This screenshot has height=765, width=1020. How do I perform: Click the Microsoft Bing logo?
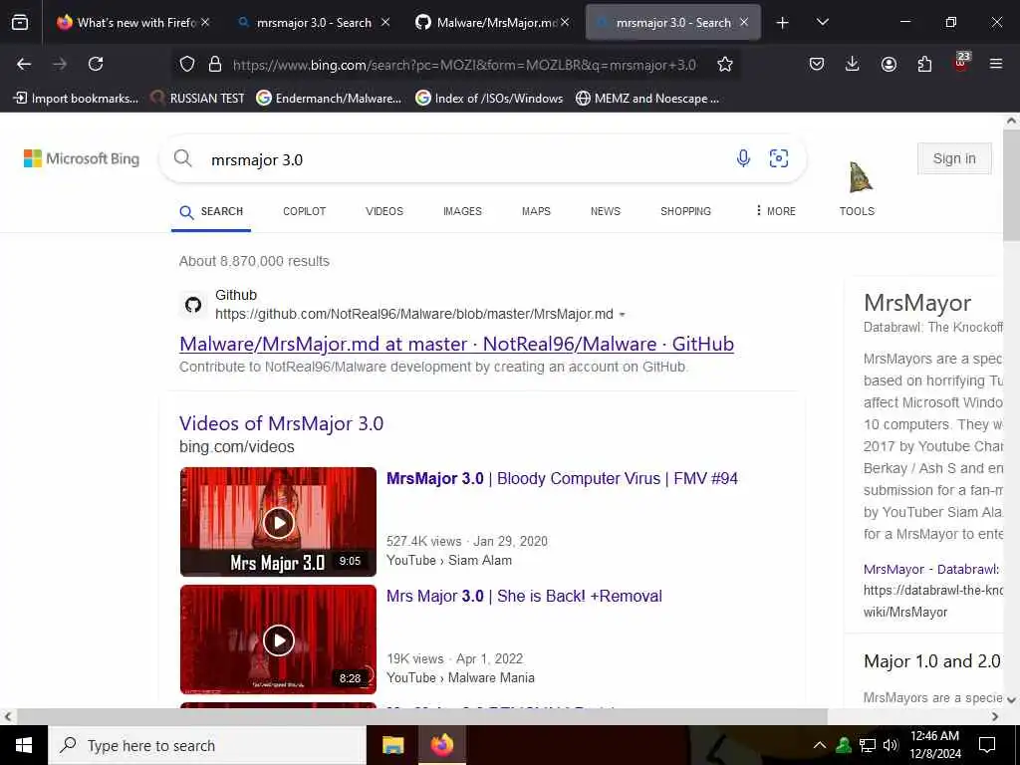pos(82,158)
